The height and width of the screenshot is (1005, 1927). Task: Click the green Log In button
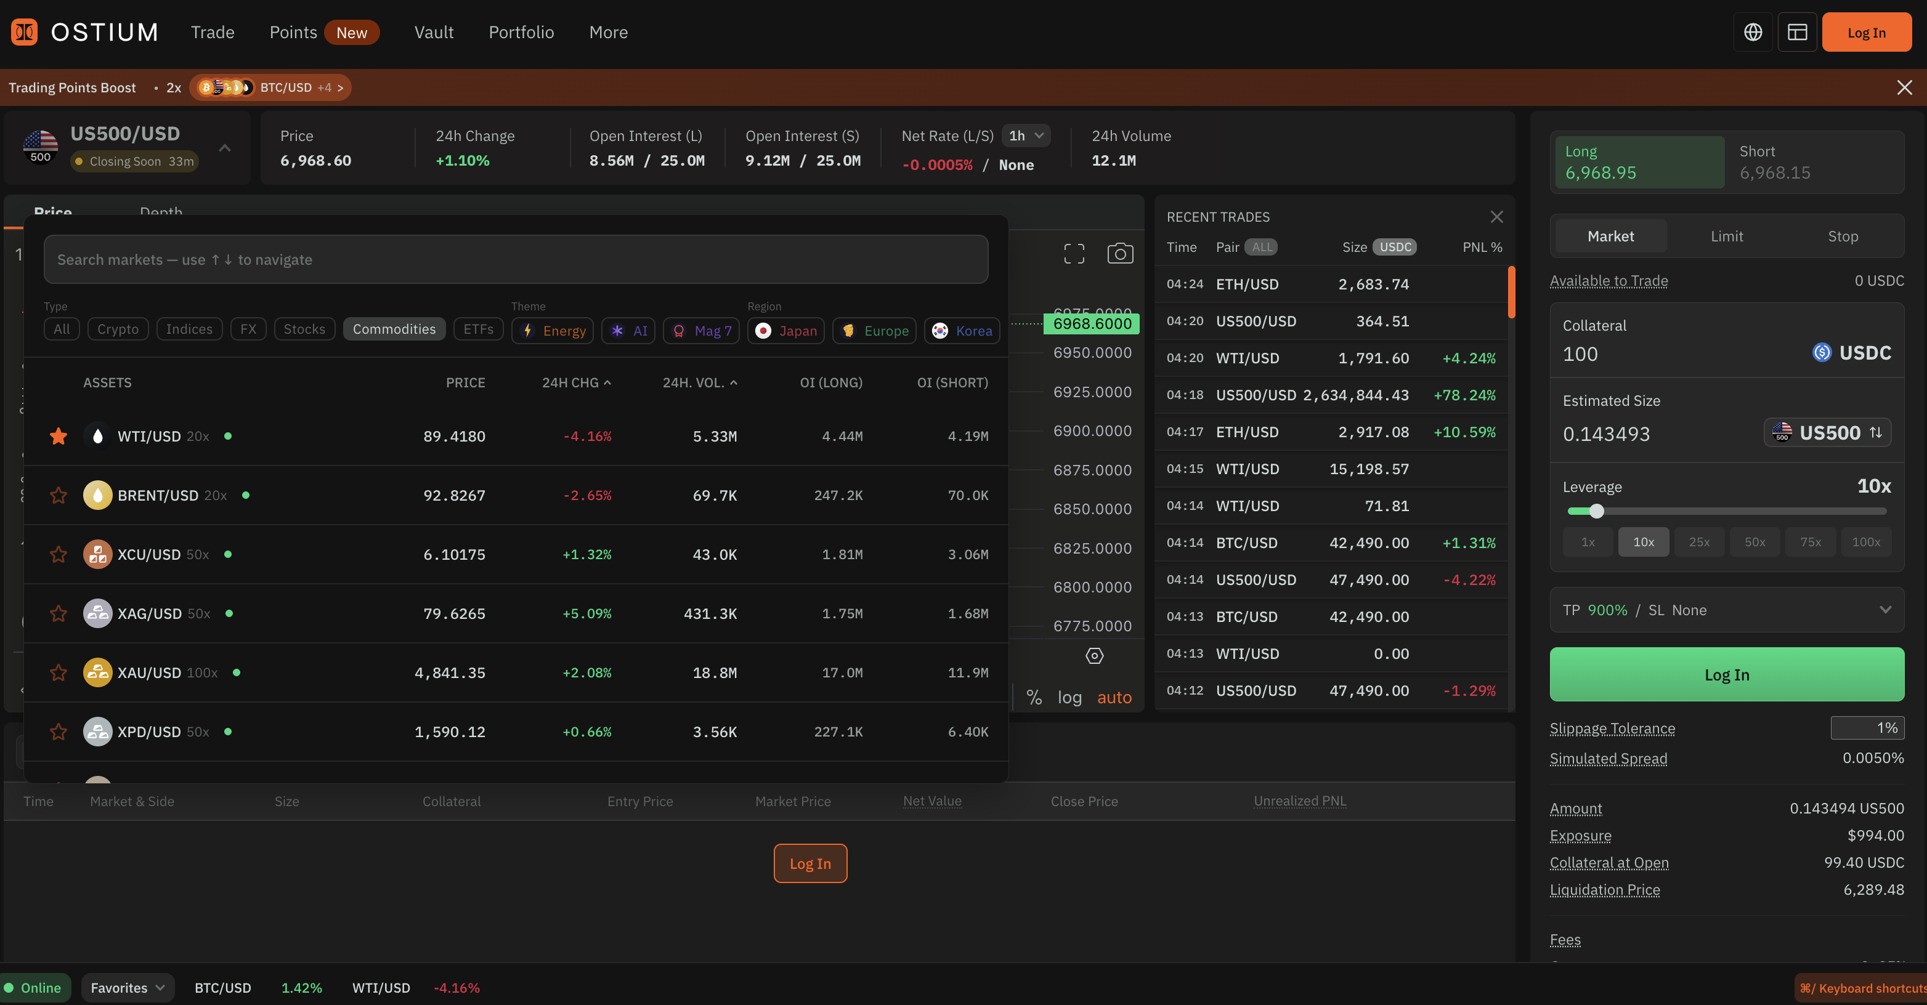click(x=1726, y=674)
